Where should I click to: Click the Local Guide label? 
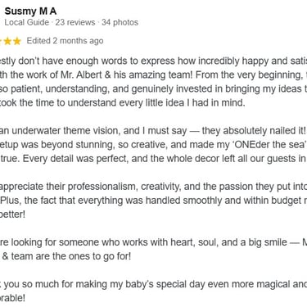[x=26, y=22]
